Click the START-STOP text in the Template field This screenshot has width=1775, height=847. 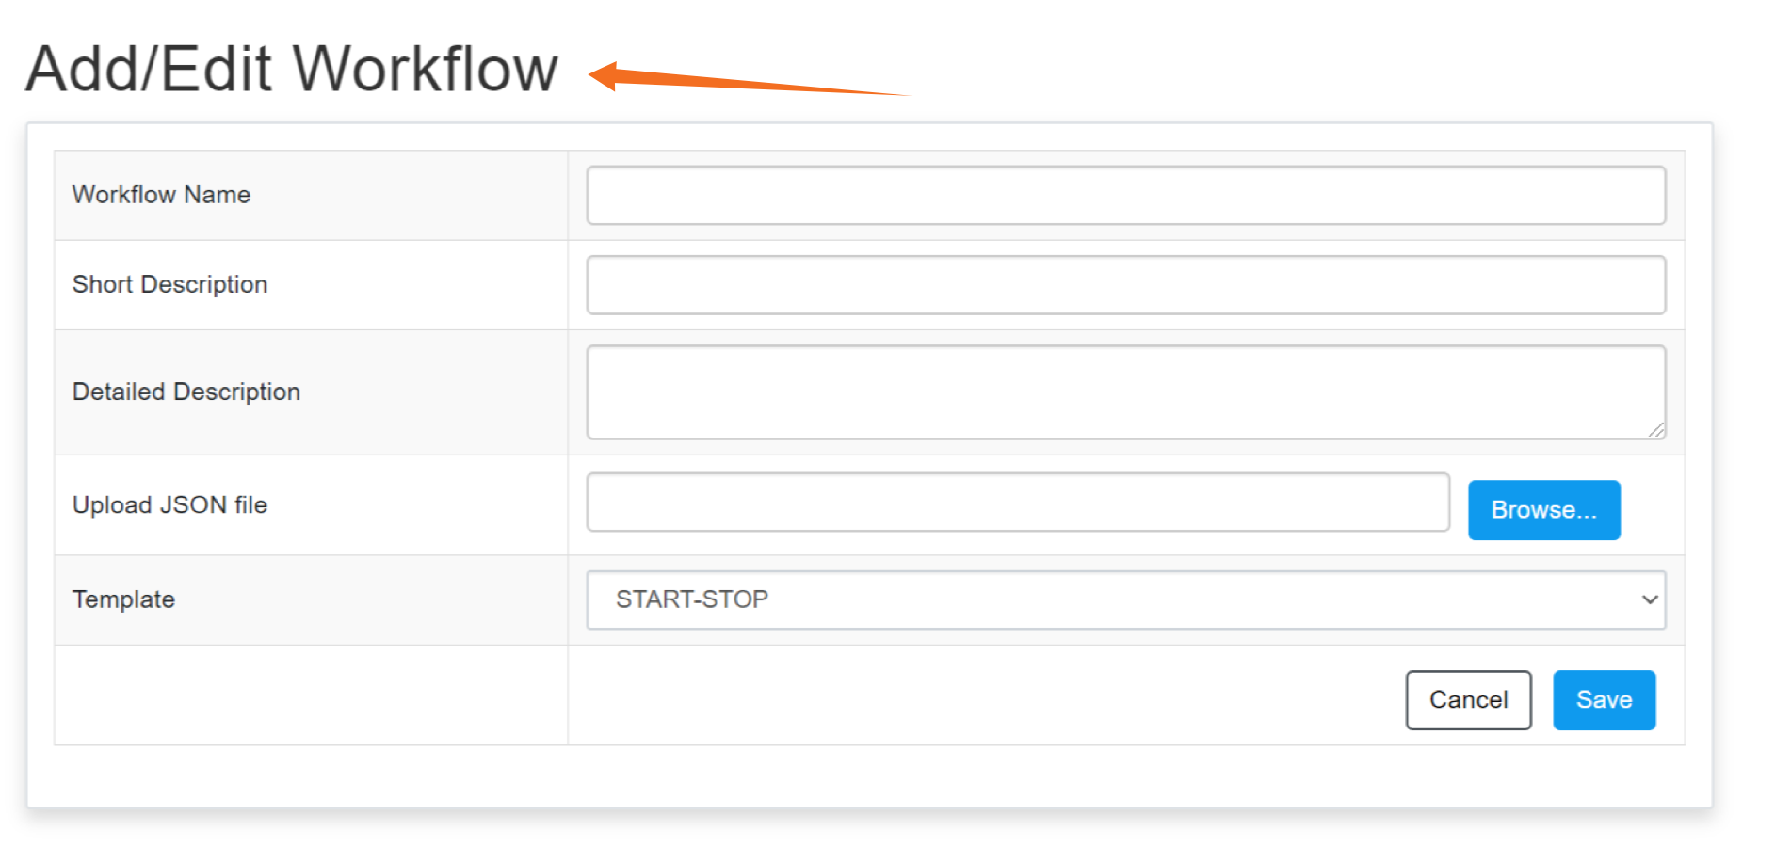click(692, 599)
